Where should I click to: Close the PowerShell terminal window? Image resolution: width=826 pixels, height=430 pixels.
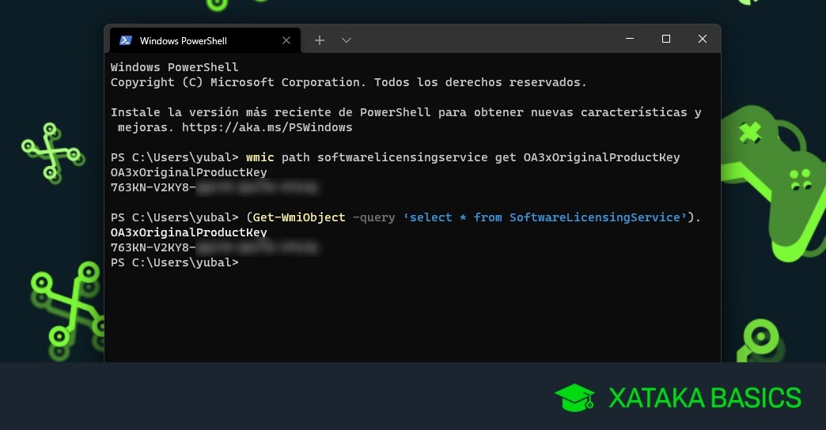(702, 39)
